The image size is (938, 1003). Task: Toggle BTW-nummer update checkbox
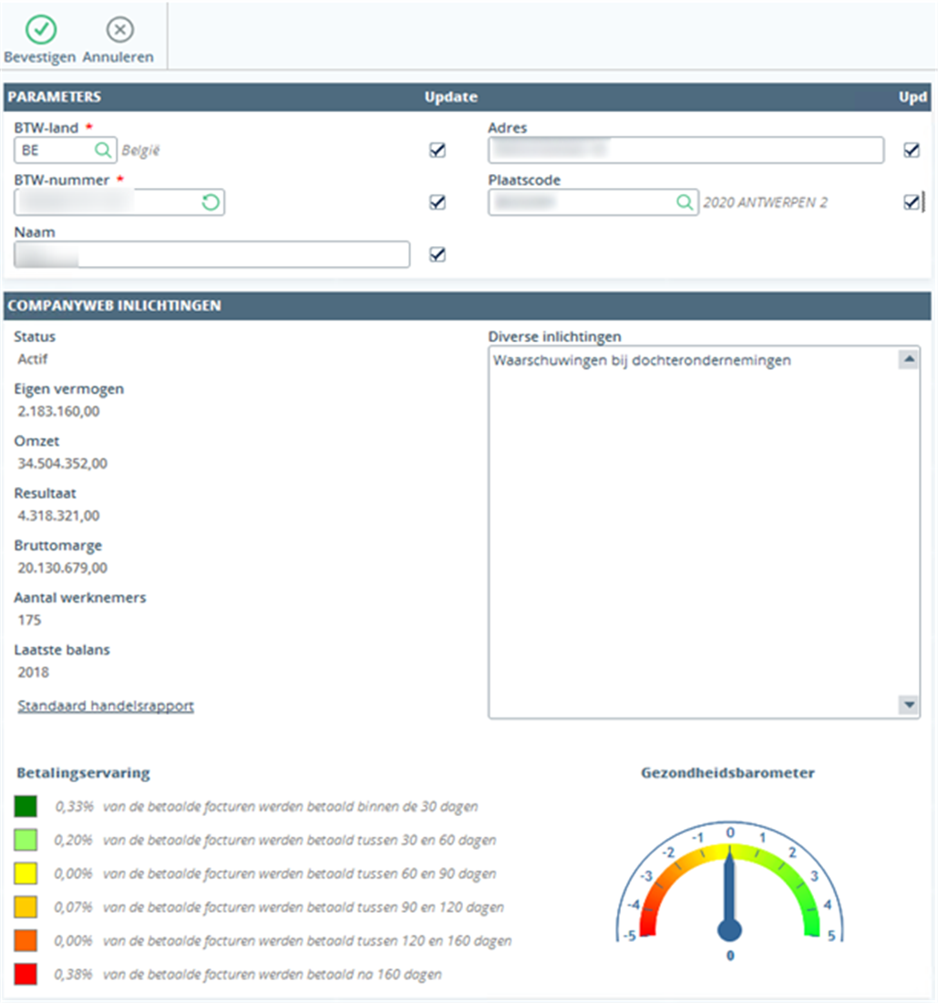(438, 202)
